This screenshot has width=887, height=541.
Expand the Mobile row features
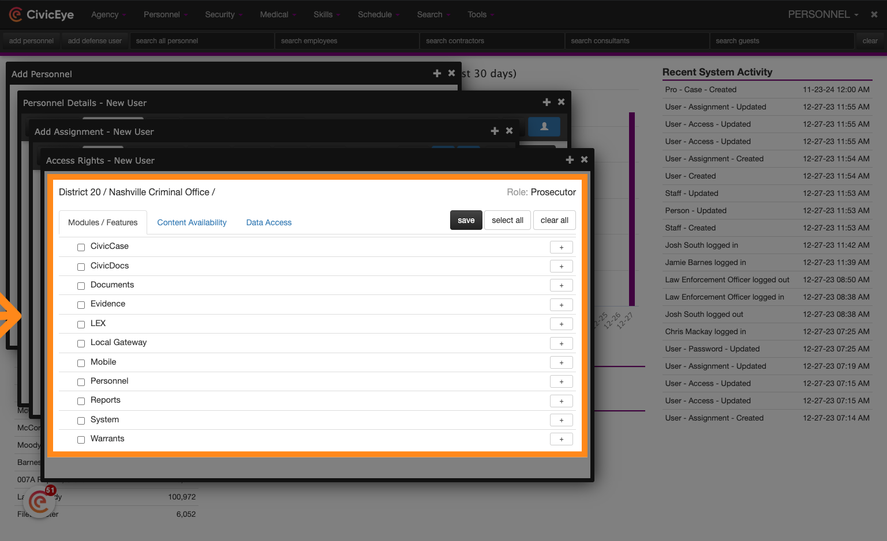[x=561, y=362]
